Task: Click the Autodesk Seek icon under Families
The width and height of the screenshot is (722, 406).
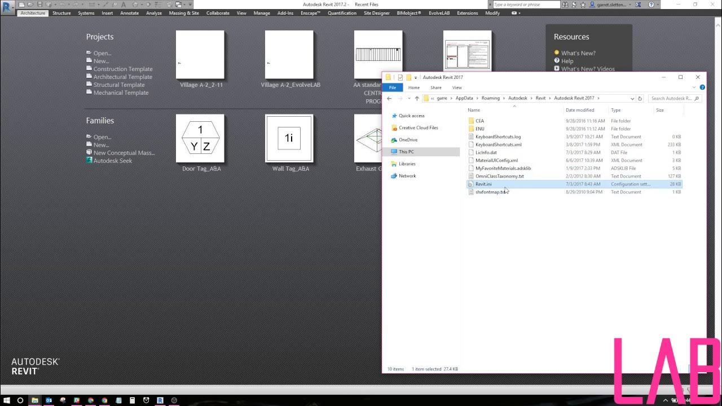Action: (x=89, y=160)
